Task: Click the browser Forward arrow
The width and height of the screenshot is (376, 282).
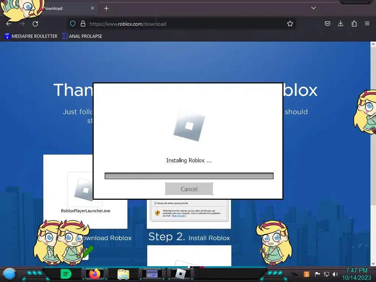Action: 22,24
